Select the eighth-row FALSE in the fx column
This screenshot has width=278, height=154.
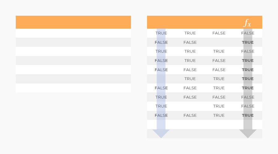248,97
